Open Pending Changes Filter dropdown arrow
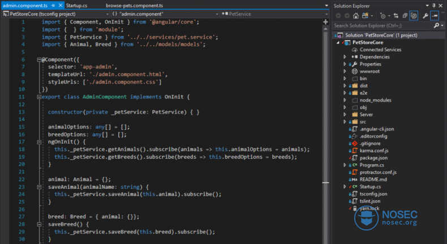This screenshot has height=244, width=447. point(389,16)
